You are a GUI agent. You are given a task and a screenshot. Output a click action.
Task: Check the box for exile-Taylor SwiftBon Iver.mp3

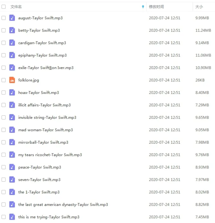[x=4, y=68]
